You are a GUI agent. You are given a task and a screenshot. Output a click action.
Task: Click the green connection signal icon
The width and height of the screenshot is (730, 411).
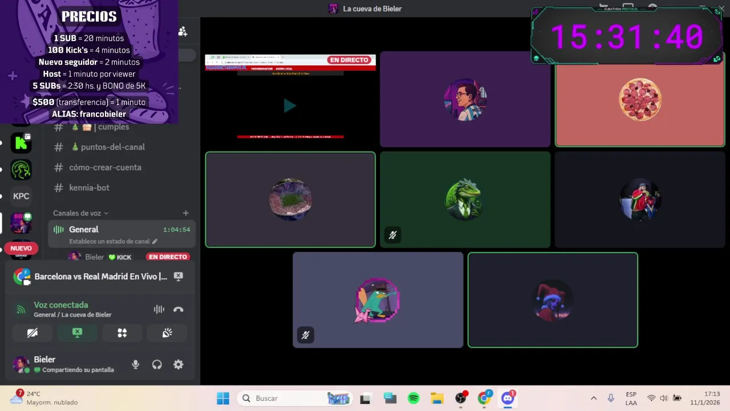click(21, 309)
